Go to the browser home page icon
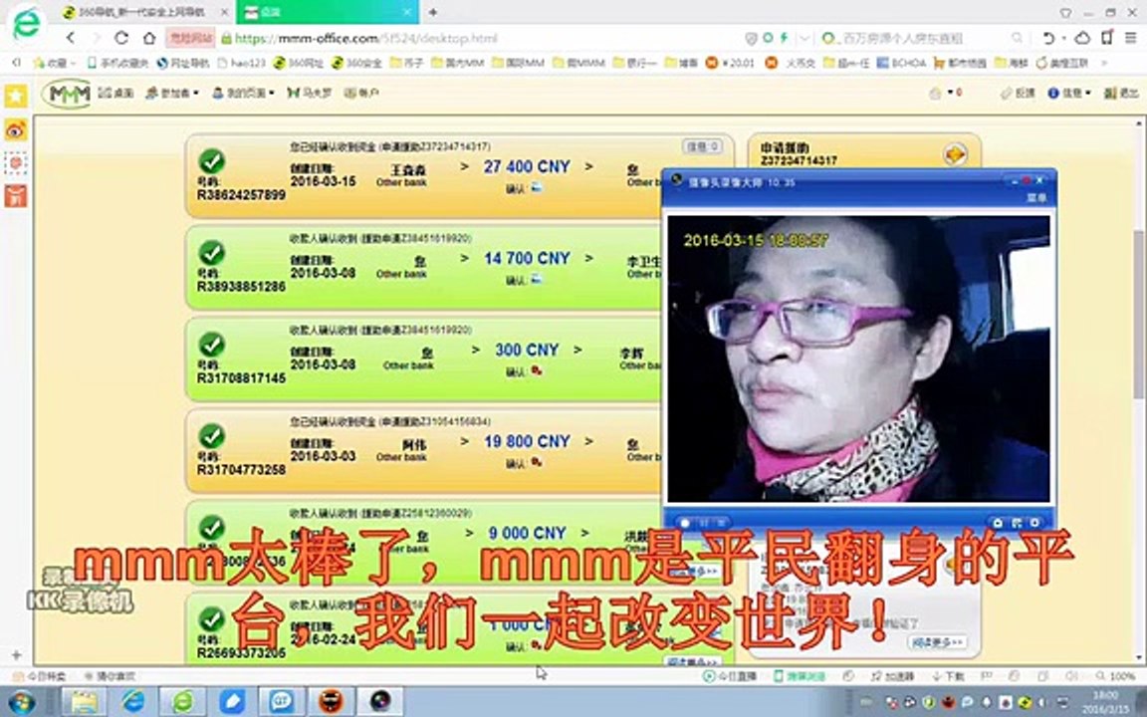1147x717 pixels. click(x=149, y=37)
